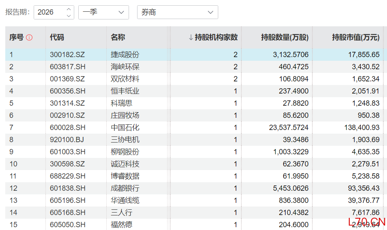
Task: Click the 序号 column header
Action: [16, 37]
